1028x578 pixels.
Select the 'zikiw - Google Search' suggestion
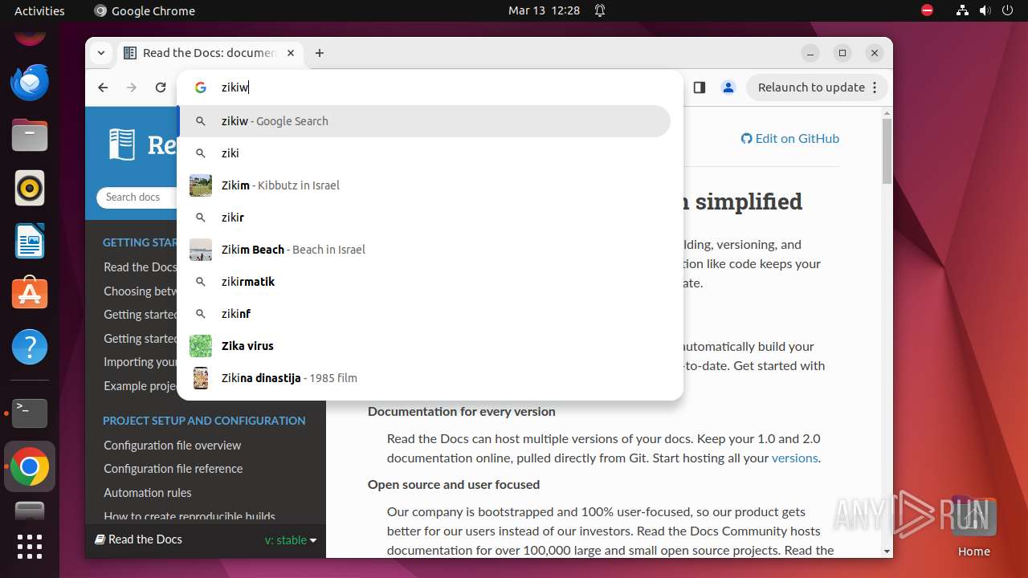[423, 121]
